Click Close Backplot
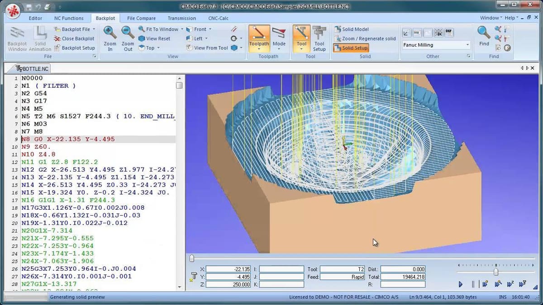 pyautogui.click(x=74, y=38)
